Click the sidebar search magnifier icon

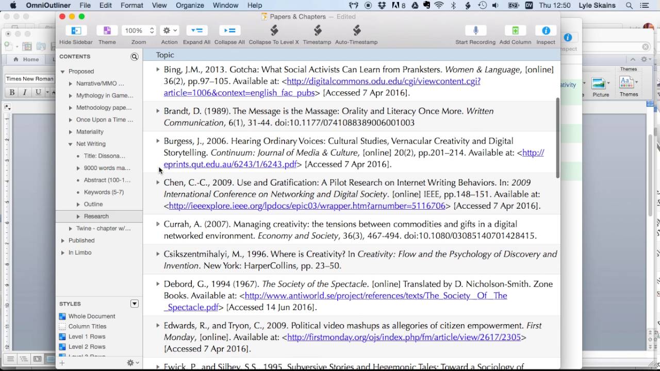point(135,57)
